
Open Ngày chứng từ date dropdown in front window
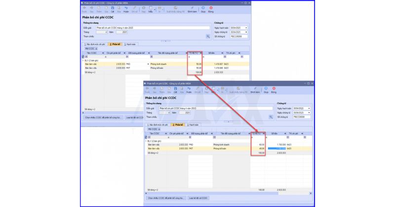(x=309, y=112)
